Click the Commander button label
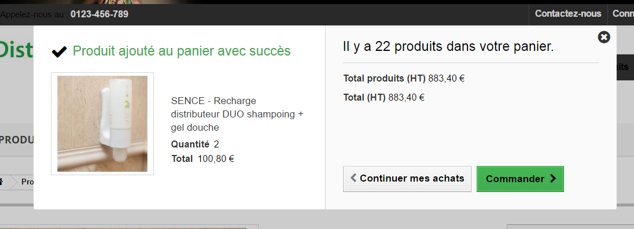This screenshot has width=634, height=229. click(x=515, y=179)
